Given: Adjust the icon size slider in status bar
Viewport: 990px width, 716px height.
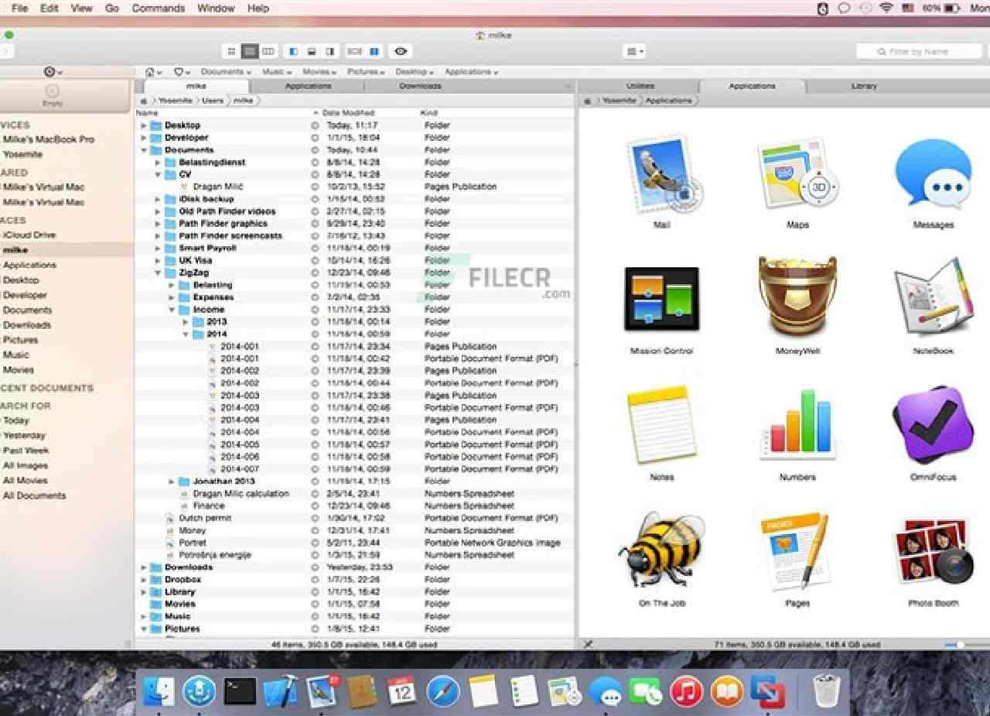Looking at the screenshot, I should (959, 644).
